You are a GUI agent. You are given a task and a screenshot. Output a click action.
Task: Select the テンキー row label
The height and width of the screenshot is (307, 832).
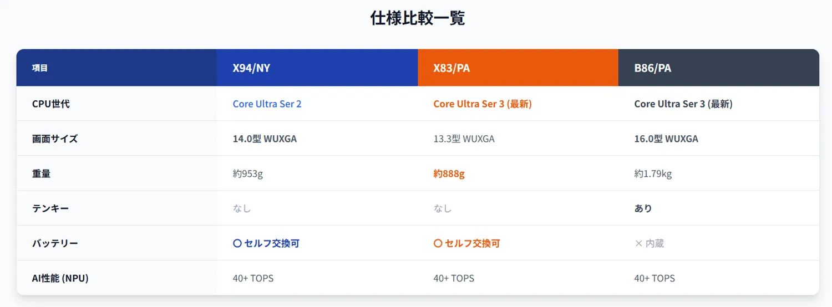(50, 208)
